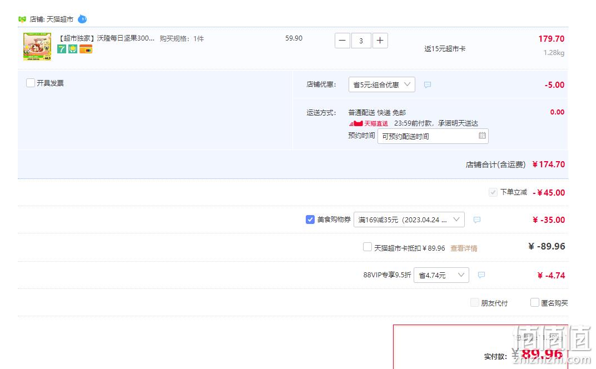Click the blue chat bubble icon beside 天猫超市

pos(82,19)
